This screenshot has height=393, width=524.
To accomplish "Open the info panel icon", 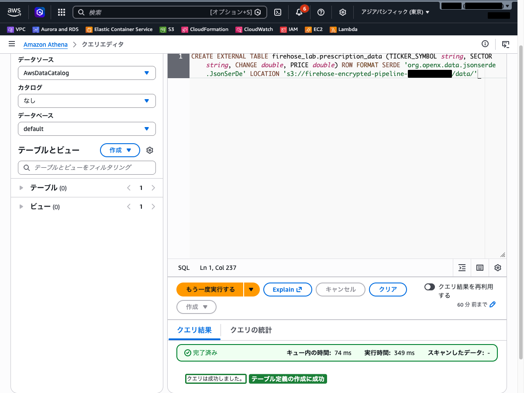I will [485, 44].
